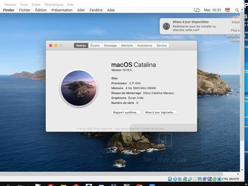
Task: Click the horizontal scrollbar right arrow
Action: click(238, 174)
